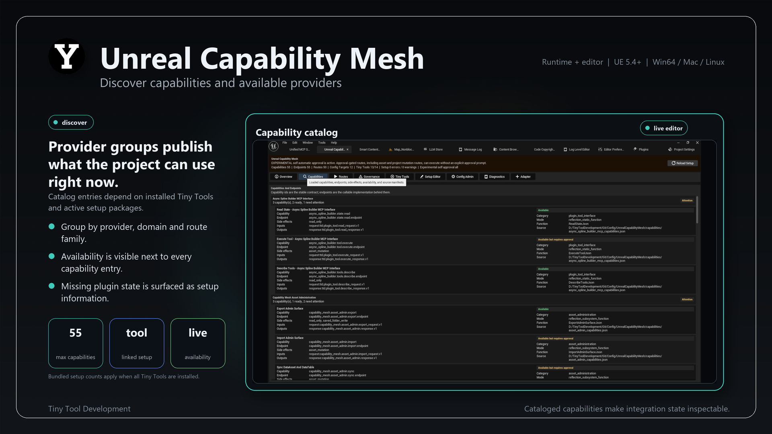Click the Project Settings gear icon
The height and width of the screenshot is (434, 772).
coord(670,149)
